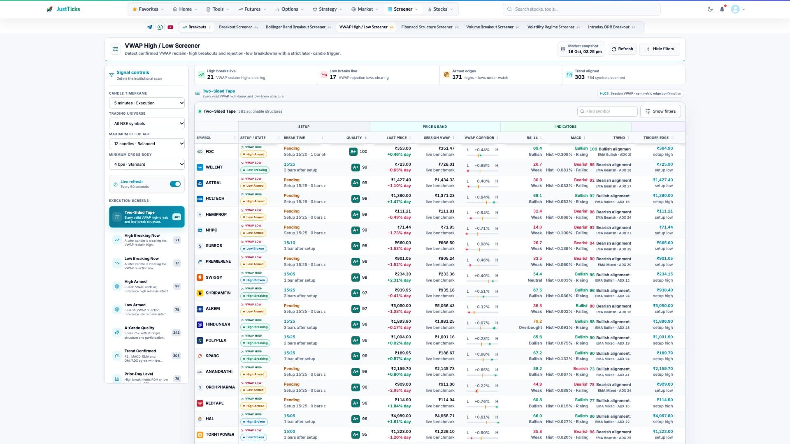Open the YouTube channel icon
This screenshot has height=444, width=790.
(170, 27)
